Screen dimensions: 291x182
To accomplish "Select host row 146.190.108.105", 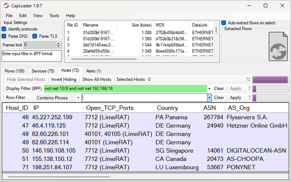I will (145, 150).
